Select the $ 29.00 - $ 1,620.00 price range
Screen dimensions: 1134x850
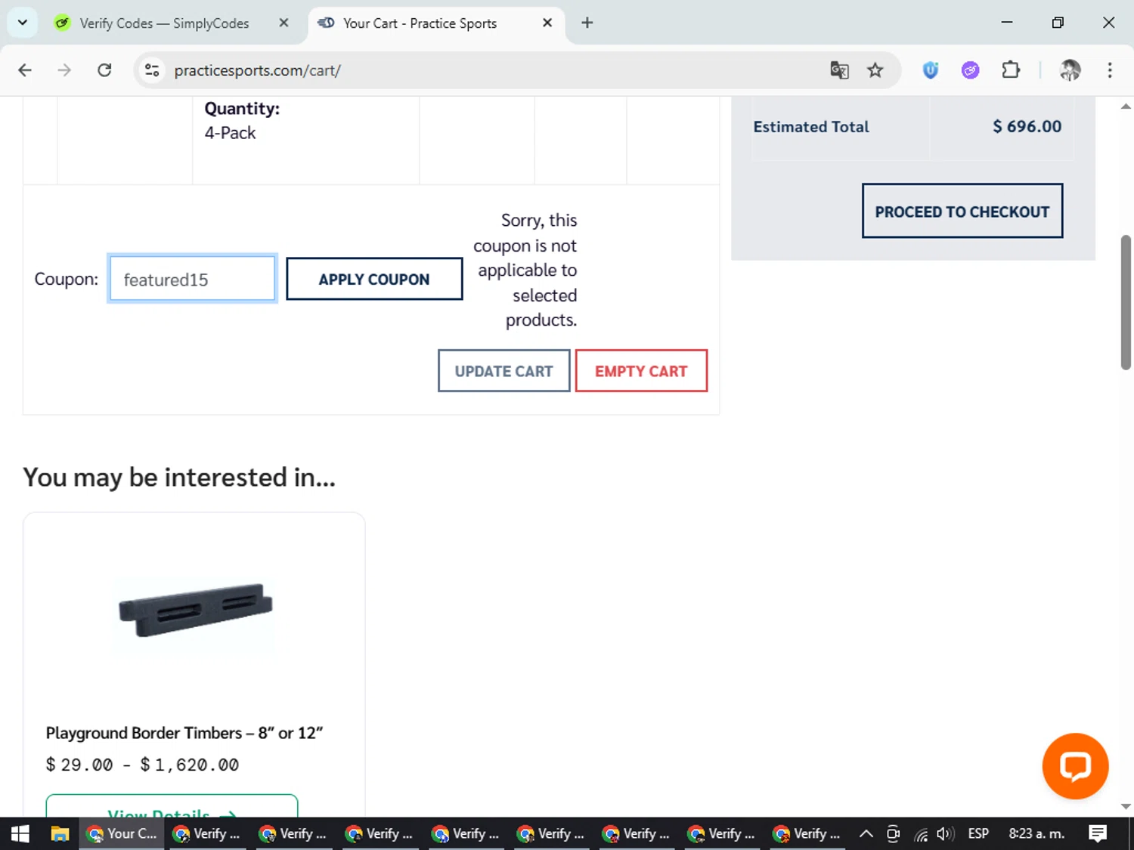pyautogui.click(x=142, y=765)
